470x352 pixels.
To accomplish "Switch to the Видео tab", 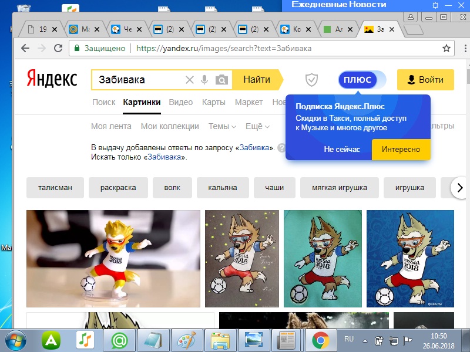I will [181, 102].
